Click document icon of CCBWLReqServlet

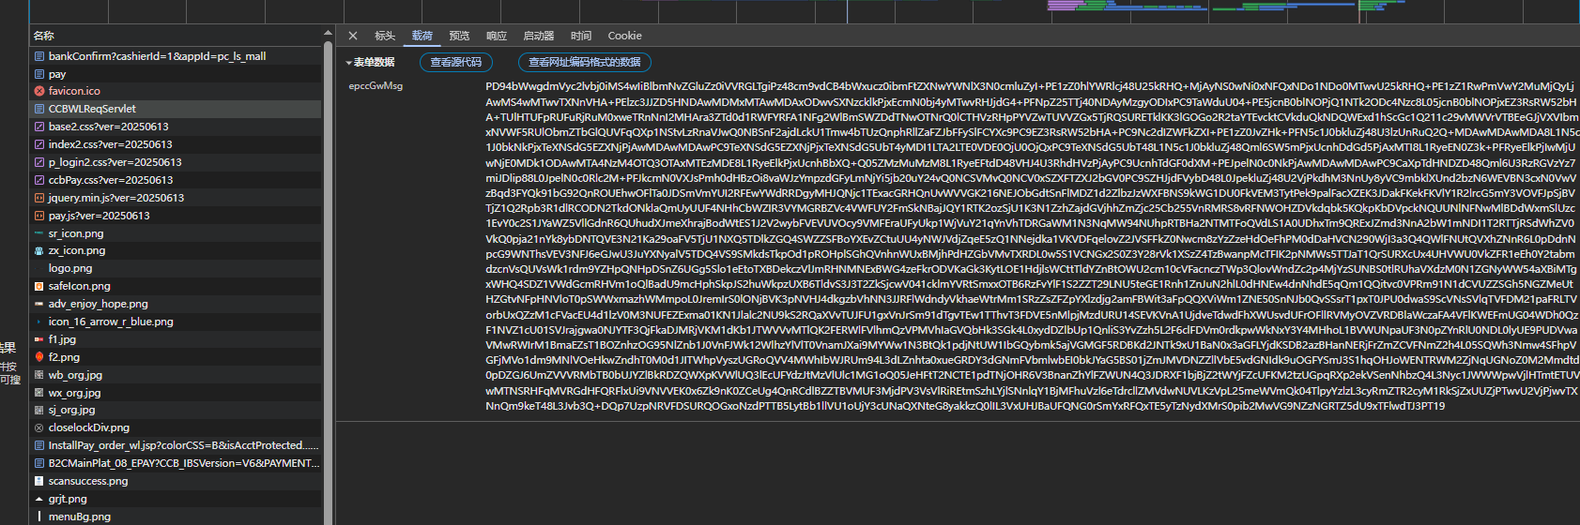[39, 109]
